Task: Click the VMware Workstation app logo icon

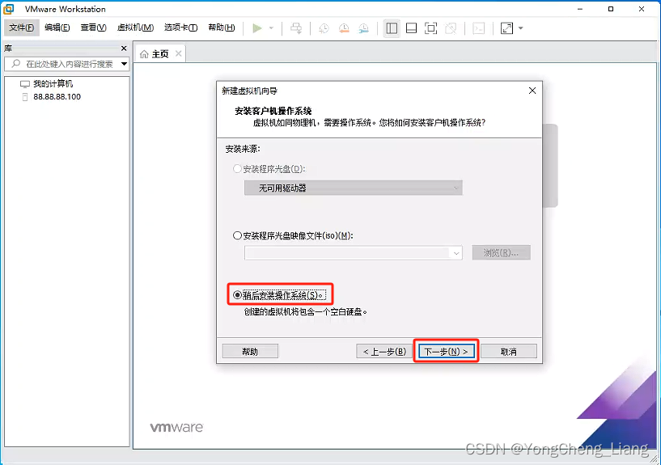Action: click(9, 9)
